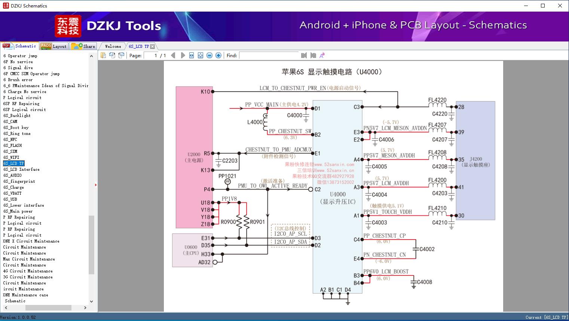569x321 pixels.
Task: Find the next search match
Action: pos(313,55)
